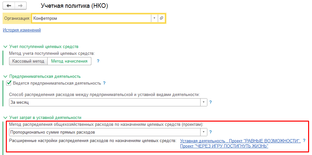
Task: Open the Организация dropdown list
Action: click(x=154, y=18)
